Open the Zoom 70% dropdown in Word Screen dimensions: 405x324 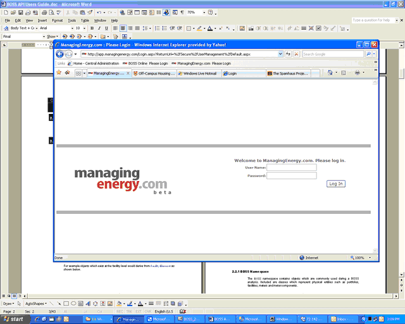click(x=204, y=13)
